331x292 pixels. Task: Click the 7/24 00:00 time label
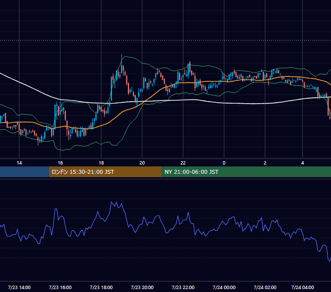coord(224,287)
